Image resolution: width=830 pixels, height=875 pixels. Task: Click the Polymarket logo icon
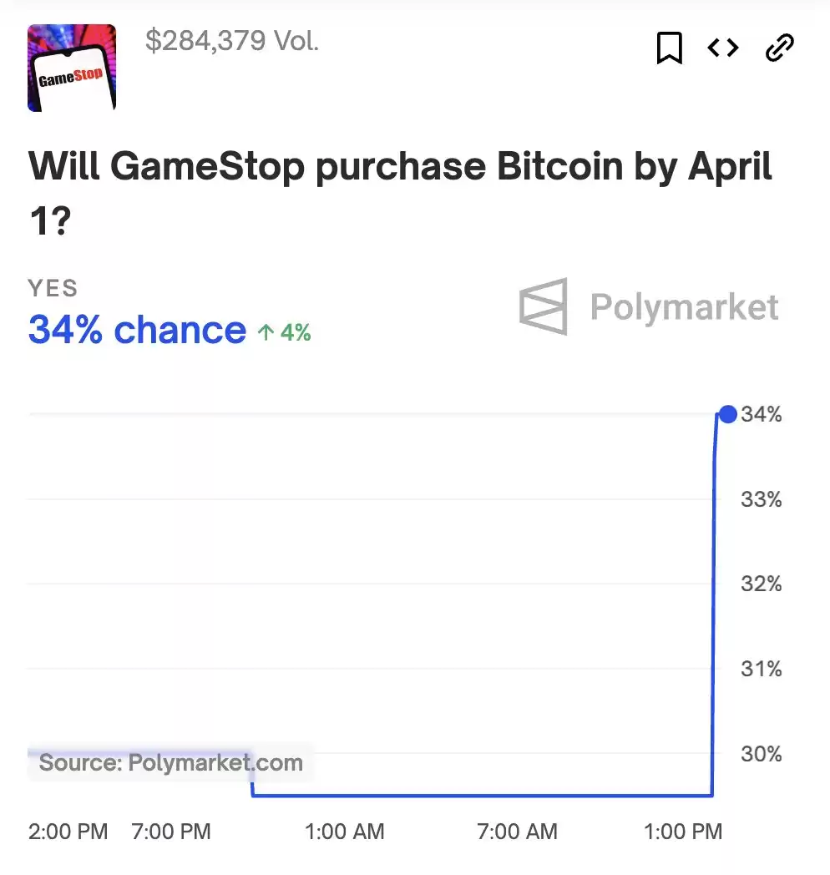tap(544, 306)
